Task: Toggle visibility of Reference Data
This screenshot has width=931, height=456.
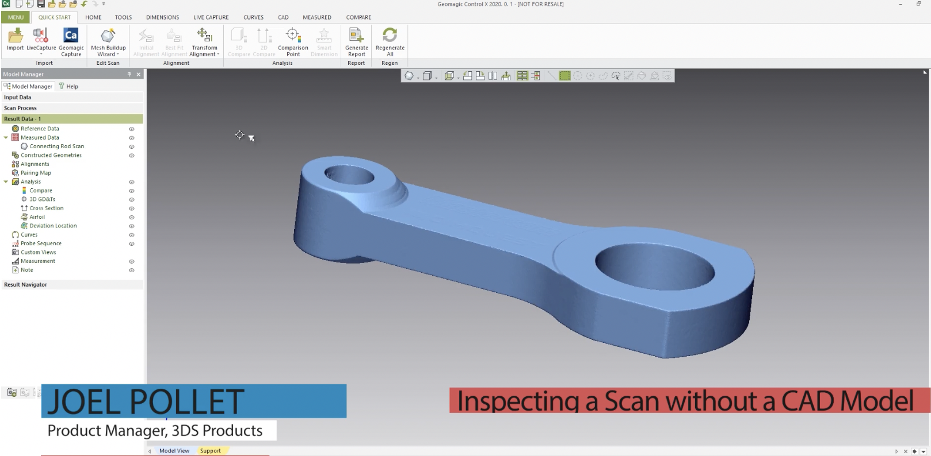Action: coord(131,129)
